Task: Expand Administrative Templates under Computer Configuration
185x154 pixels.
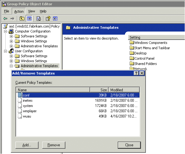Action: point(11,46)
